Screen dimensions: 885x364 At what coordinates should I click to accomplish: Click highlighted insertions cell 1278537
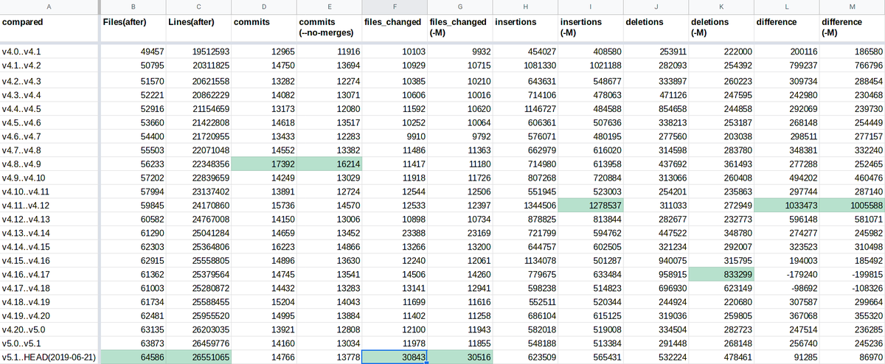[x=589, y=207]
